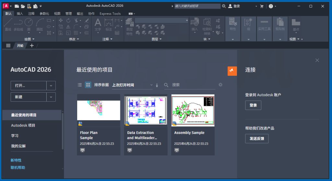Screen dimensions: 332x181
Task: Switch to the Parametric (参数化) ribbon tab
Action: [44, 14]
